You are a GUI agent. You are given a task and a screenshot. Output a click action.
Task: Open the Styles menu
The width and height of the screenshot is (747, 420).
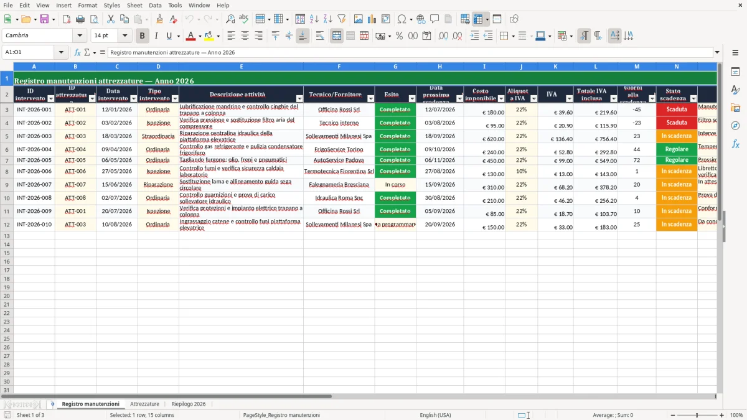112,5
